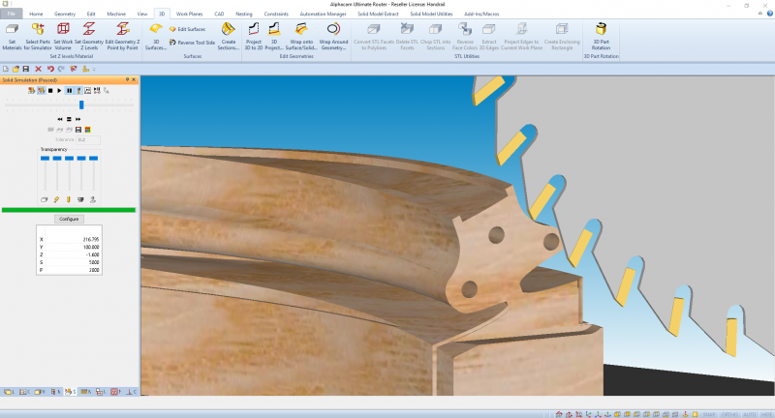Screen dimensions: 775x418
Task: Click the Reverse Tool Side command
Action: [x=191, y=43]
